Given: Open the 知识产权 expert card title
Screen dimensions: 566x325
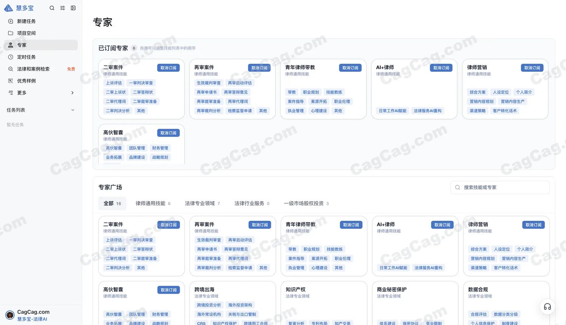Looking at the screenshot, I should point(295,290).
